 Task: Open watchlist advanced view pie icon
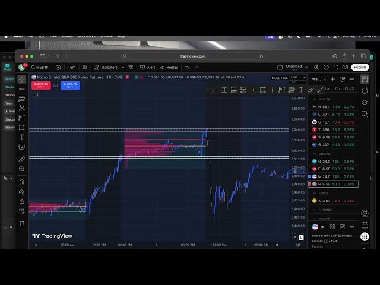click(x=342, y=79)
